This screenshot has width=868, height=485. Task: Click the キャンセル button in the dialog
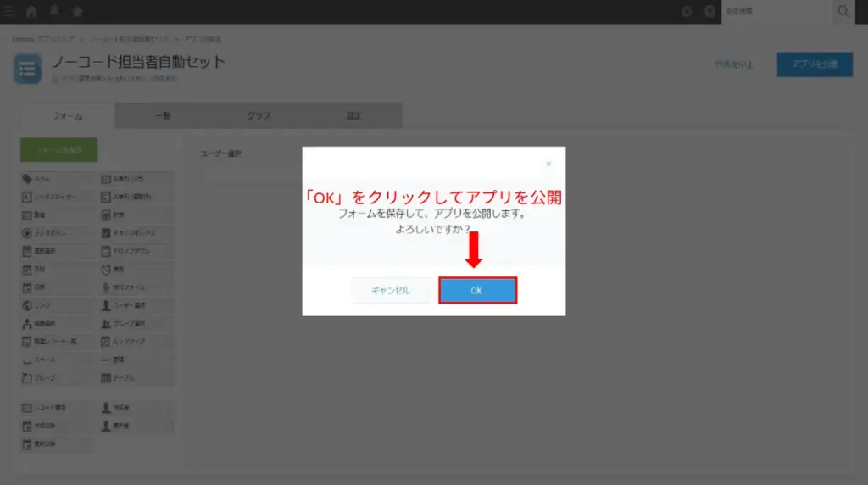click(391, 290)
